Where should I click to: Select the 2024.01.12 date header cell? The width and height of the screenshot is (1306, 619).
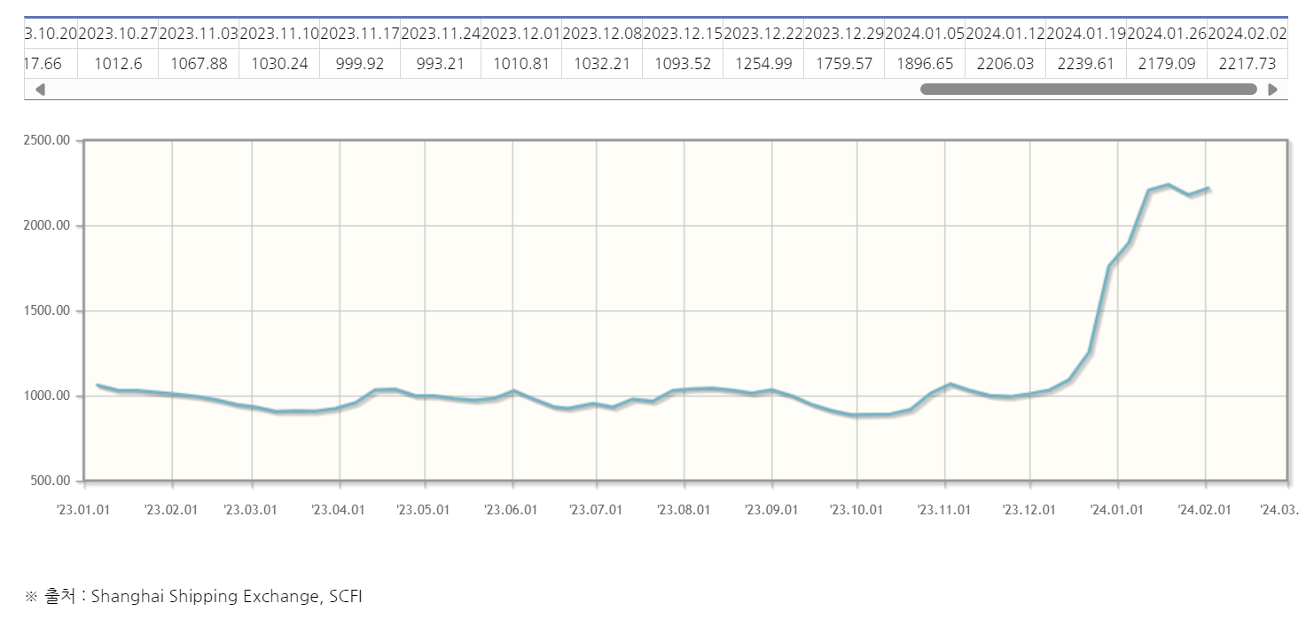1005,34
